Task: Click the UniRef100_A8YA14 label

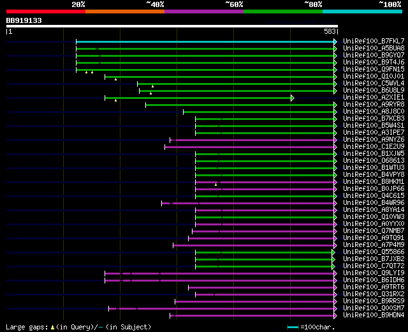Action: (374, 210)
